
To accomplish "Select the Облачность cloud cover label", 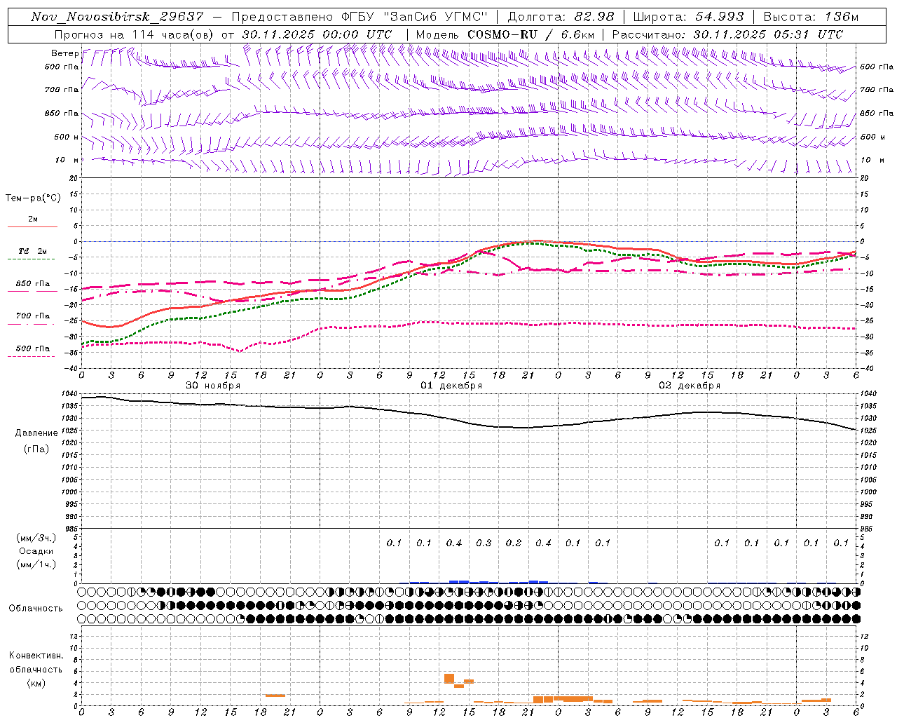I will point(36,608).
